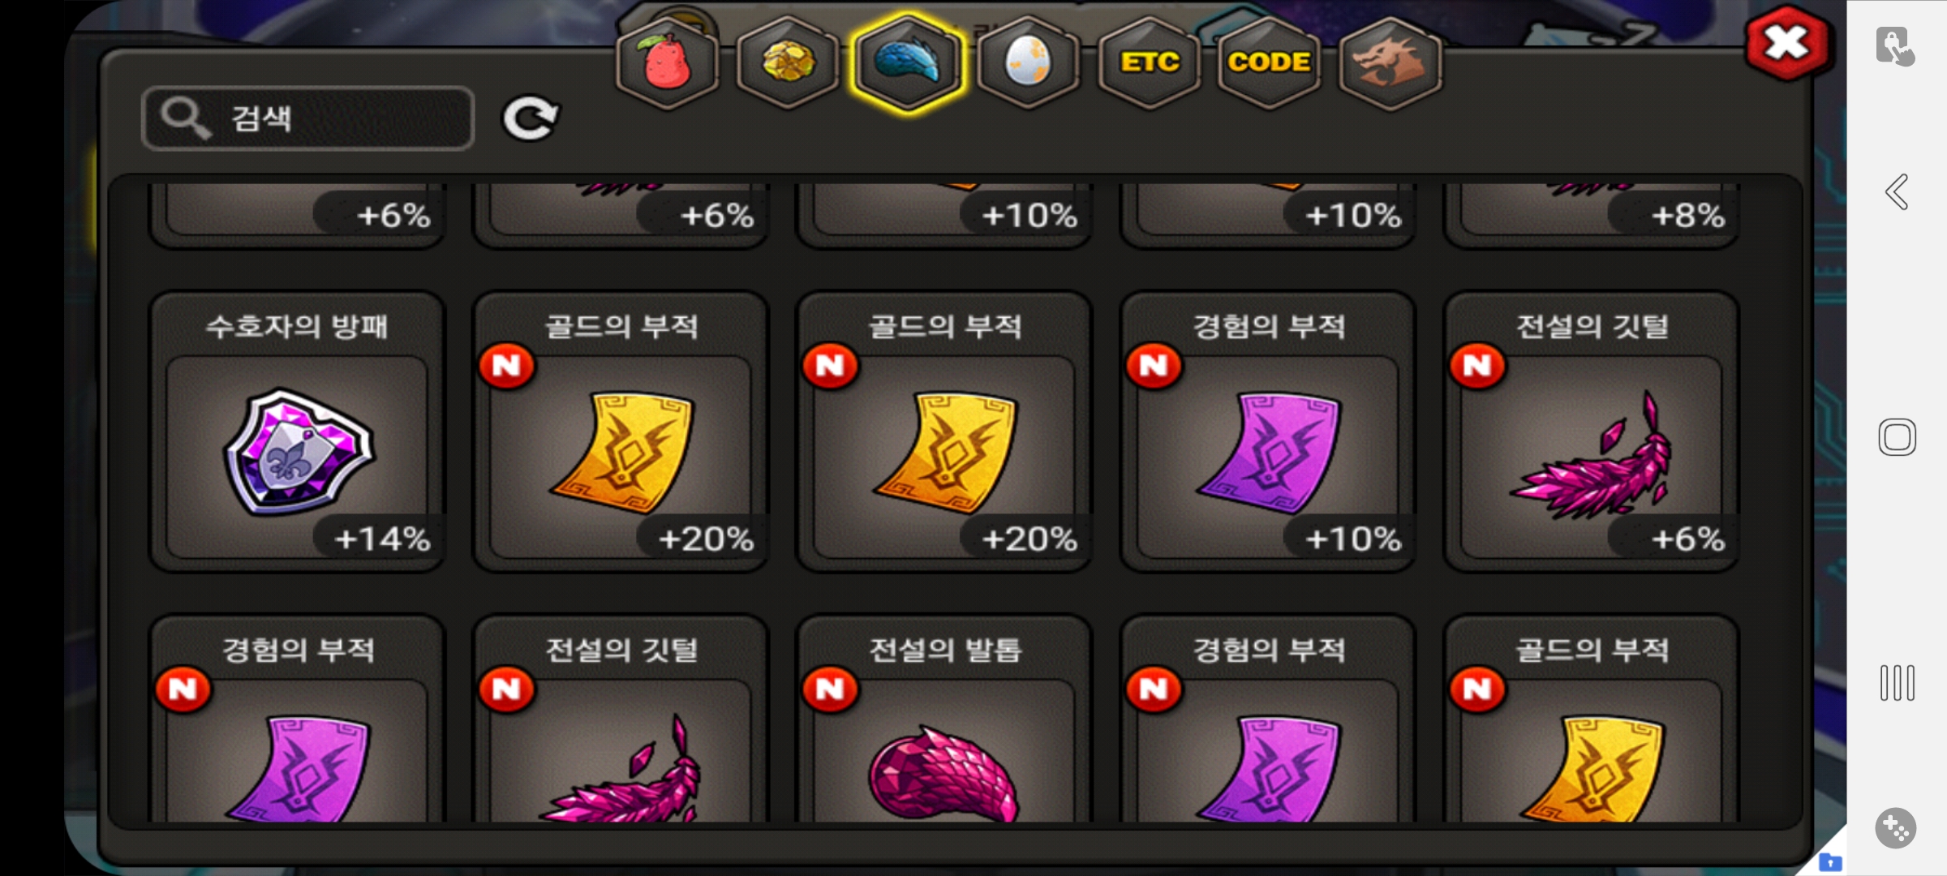The height and width of the screenshot is (876, 1947).
Task: Open the CODE tab
Action: coord(1269,63)
